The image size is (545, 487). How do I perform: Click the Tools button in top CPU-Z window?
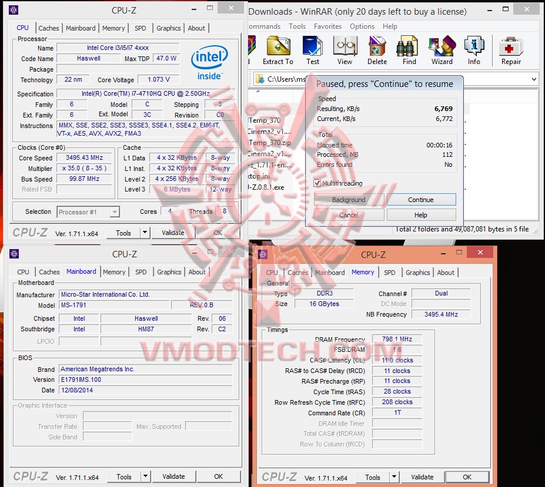123,233
